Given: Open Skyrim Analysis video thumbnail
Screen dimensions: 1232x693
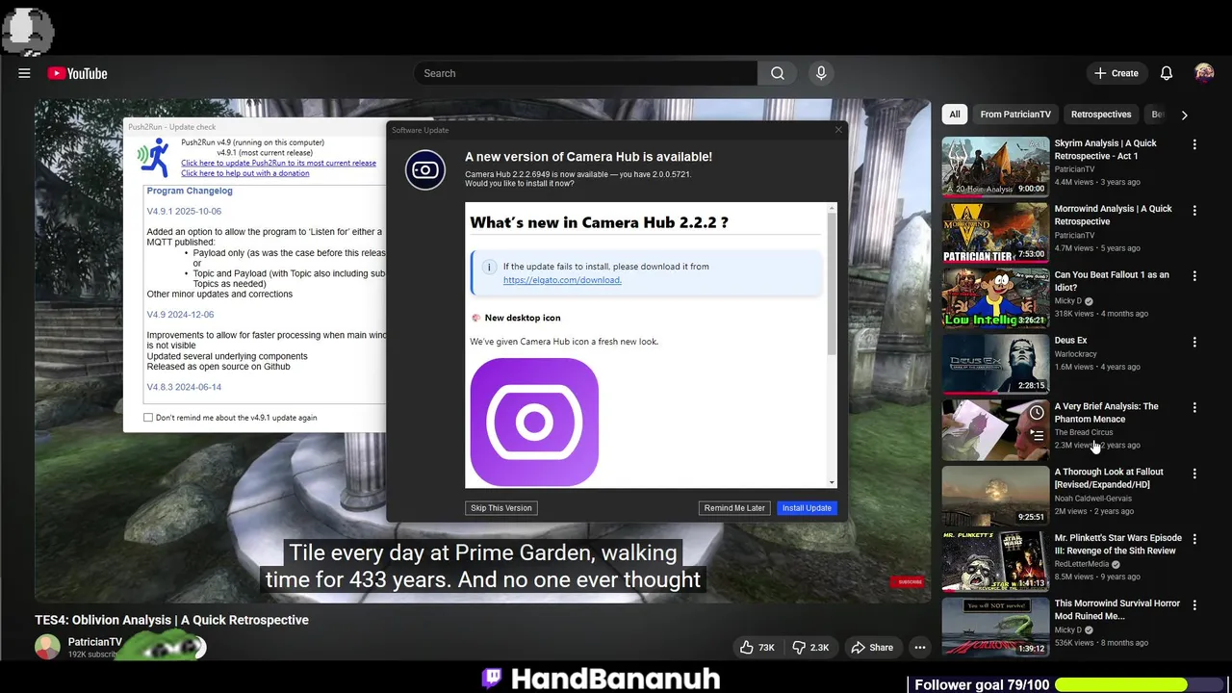Looking at the screenshot, I should pyautogui.click(x=995, y=167).
